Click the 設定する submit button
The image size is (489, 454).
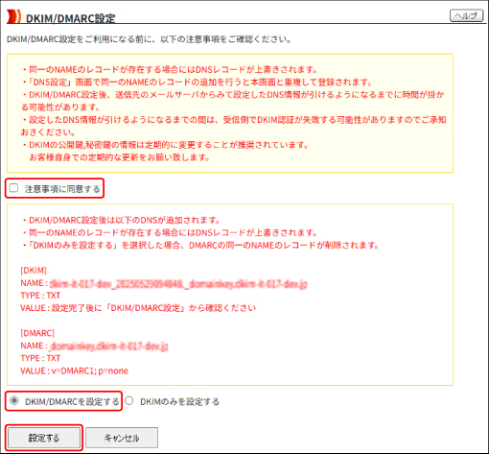point(44,438)
